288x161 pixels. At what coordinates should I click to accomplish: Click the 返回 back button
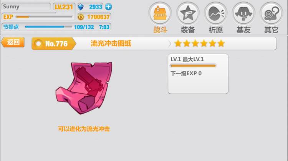(13, 42)
